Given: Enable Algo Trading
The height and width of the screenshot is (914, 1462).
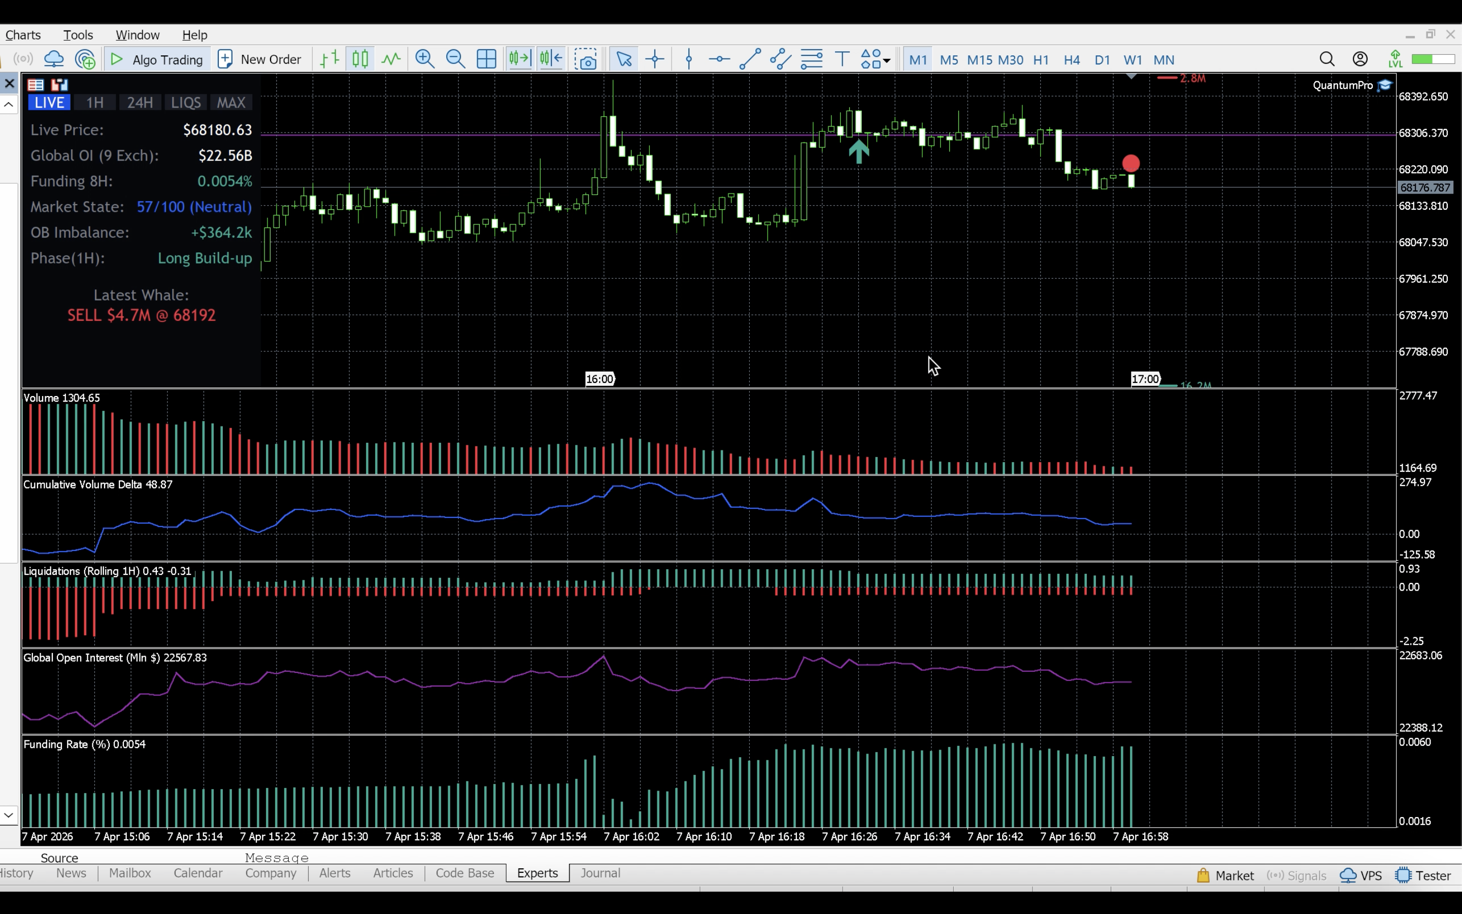Looking at the screenshot, I should 156,58.
